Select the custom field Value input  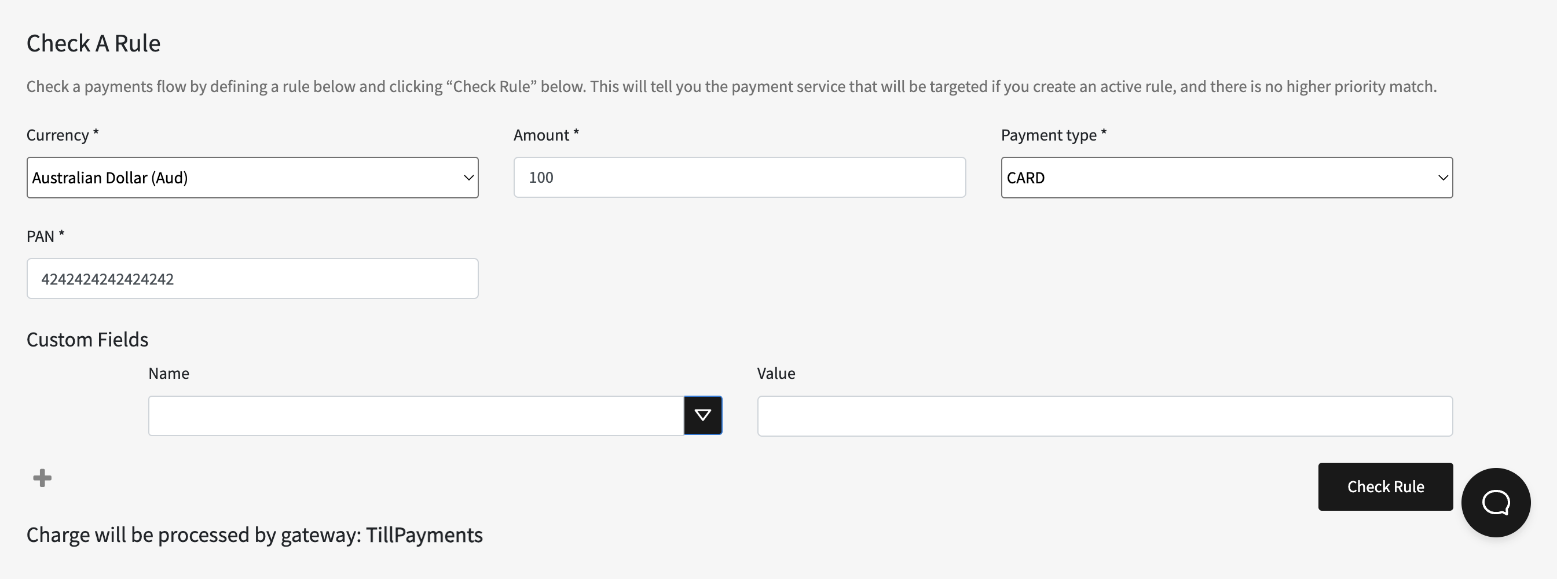point(1104,415)
